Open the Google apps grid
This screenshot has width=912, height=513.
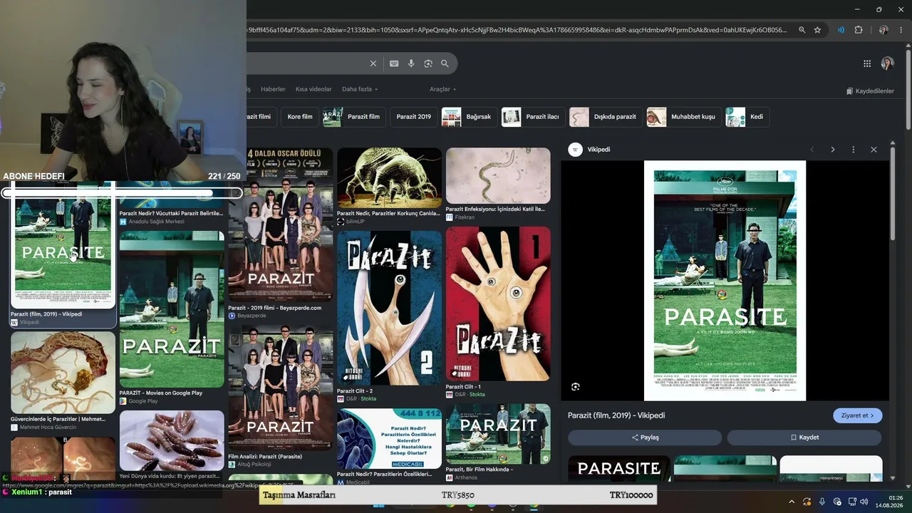point(867,63)
